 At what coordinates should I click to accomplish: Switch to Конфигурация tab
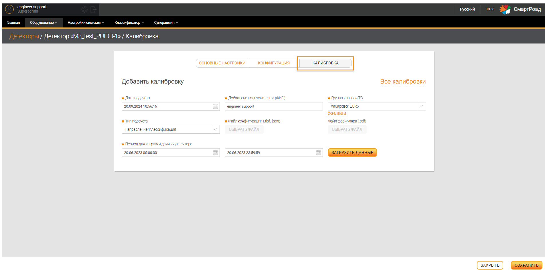(274, 63)
